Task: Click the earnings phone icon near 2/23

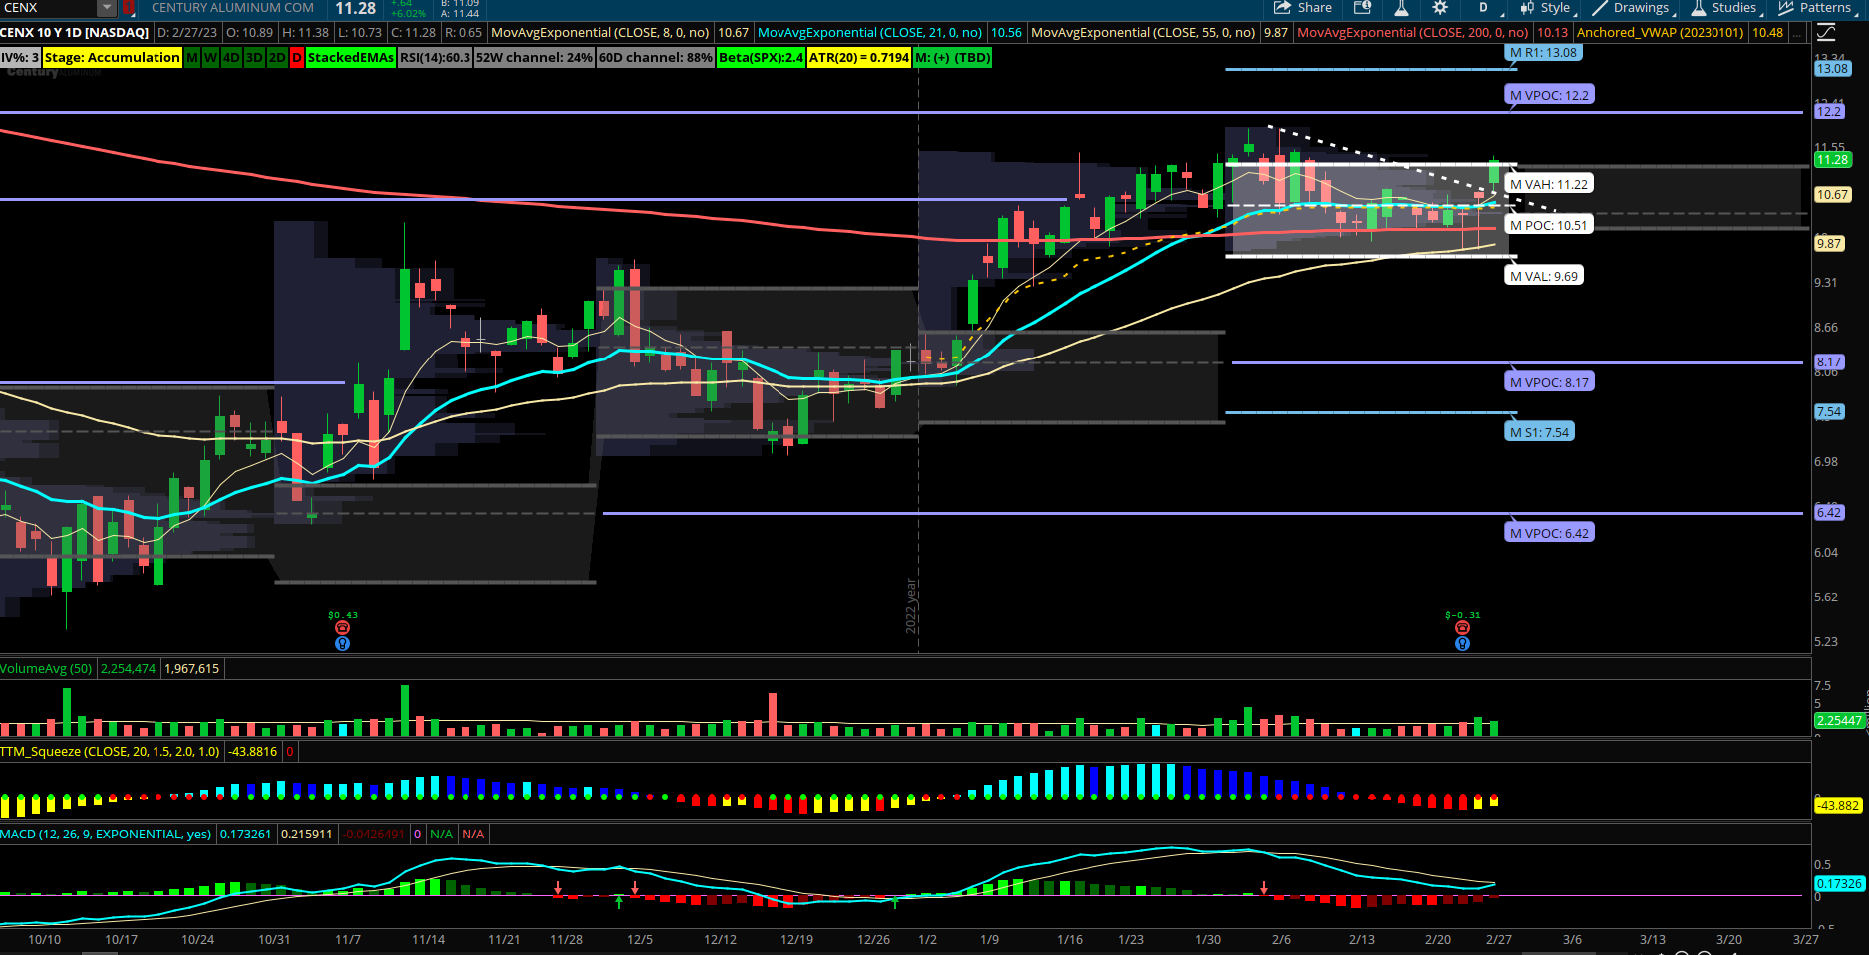Action: coord(1462,628)
